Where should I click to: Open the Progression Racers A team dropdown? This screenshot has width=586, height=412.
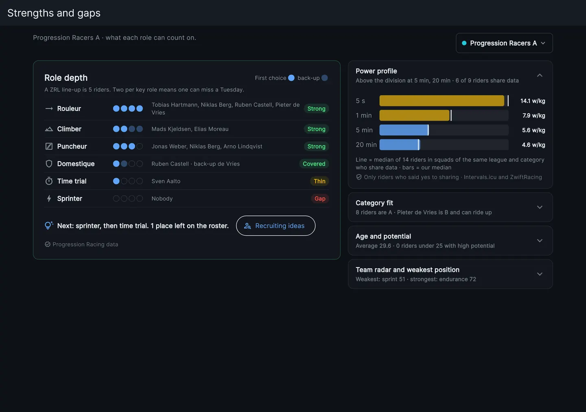pyautogui.click(x=504, y=43)
